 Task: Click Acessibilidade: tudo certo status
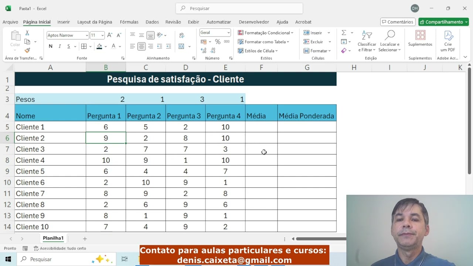(60, 248)
